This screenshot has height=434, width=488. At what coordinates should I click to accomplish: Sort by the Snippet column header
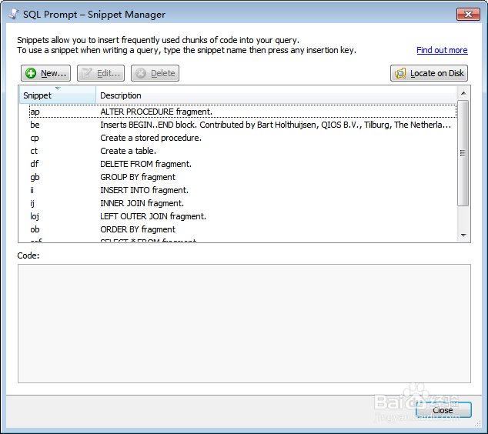tap(58, 95)
